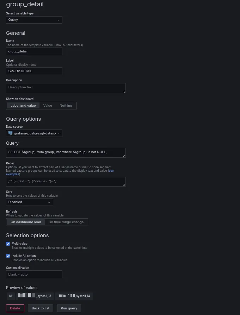Click the PostgreSQL elephant data source icon
Screen dimensions: 240x315
pyautogui.click(x=11, y=133)
